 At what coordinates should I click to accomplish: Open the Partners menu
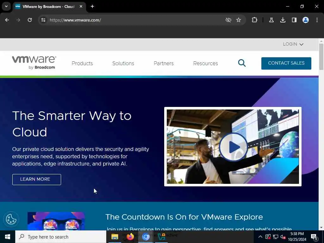tap(164, 63)
